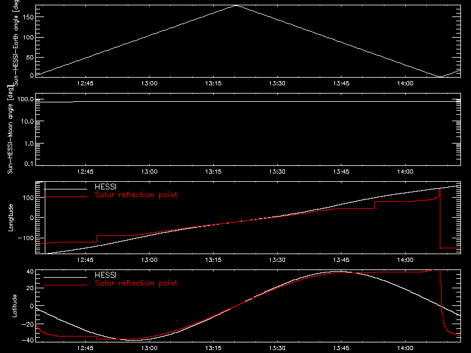Click the Solar reflection point label in the Latitude plot

(136, 283)
